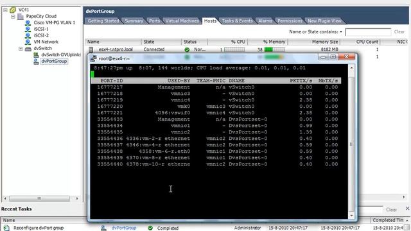This screenshot has width=411, height=231.
Task: Click Clear button in Recent Tasks filter
Action: click(x=391, y=210)
